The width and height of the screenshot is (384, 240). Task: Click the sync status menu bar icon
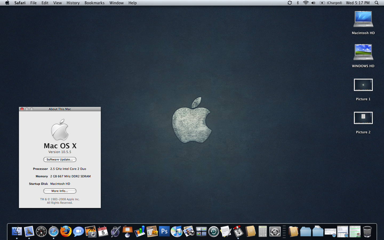click(x=290, y=3)
